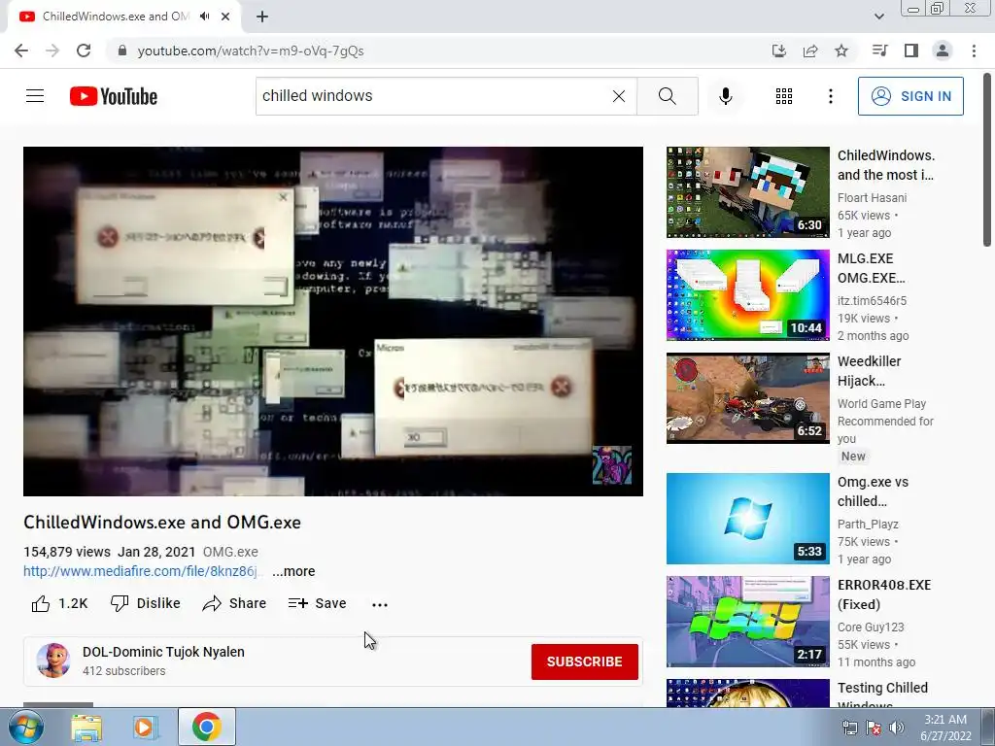Open the mediafire.com description link

tap(141, 571)
